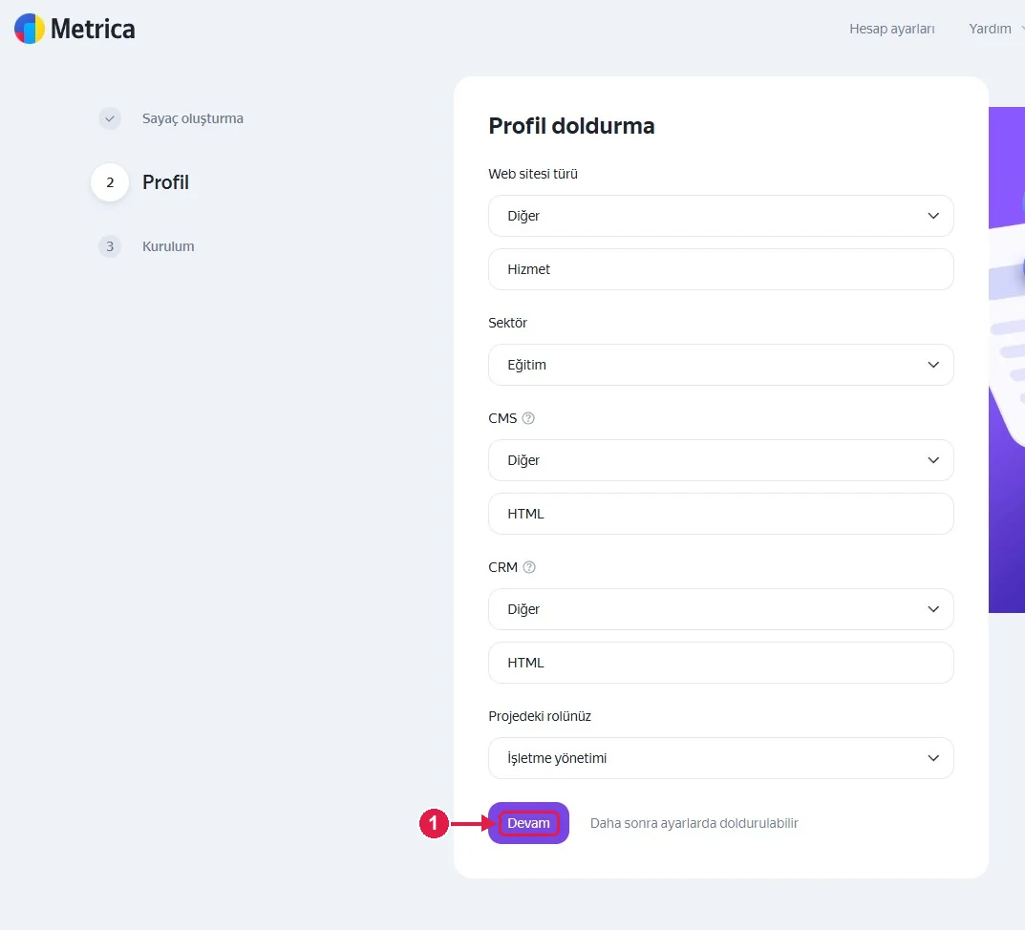The width and height of the screenshot is (1025, 930).
Task: Open the CMS dropdown showing Diğer
Action: [721, 460]
